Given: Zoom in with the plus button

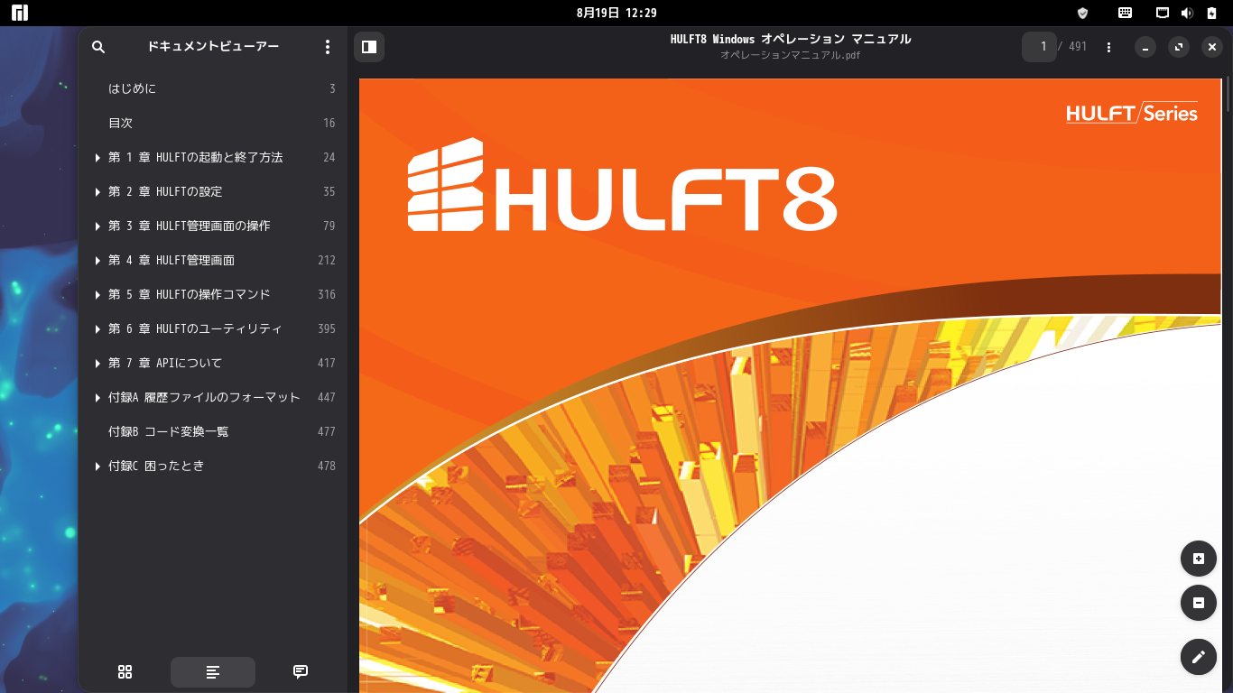Looking at the screenshot, I should [x=1199, y=559].
